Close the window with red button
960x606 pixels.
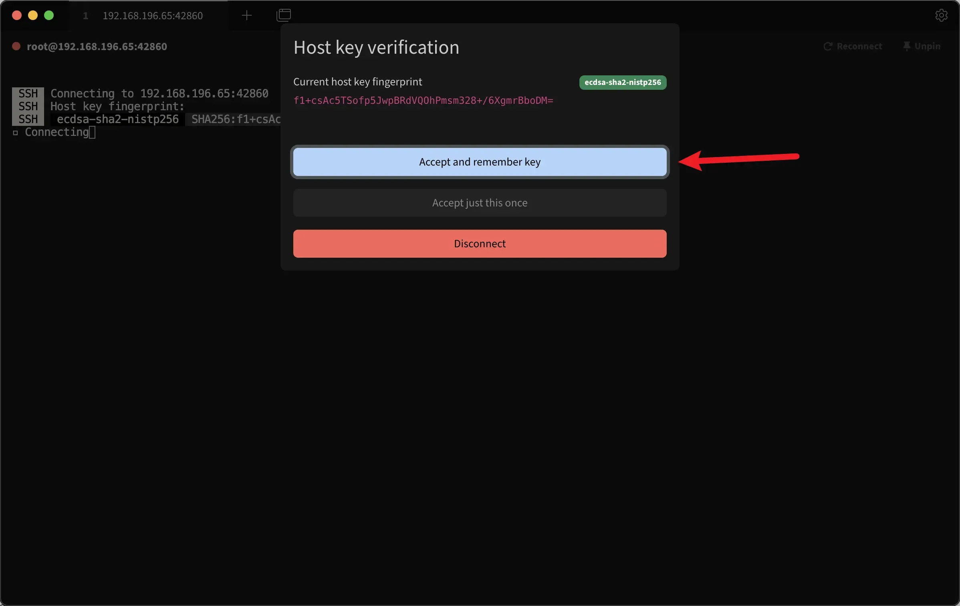coord(17,15)
